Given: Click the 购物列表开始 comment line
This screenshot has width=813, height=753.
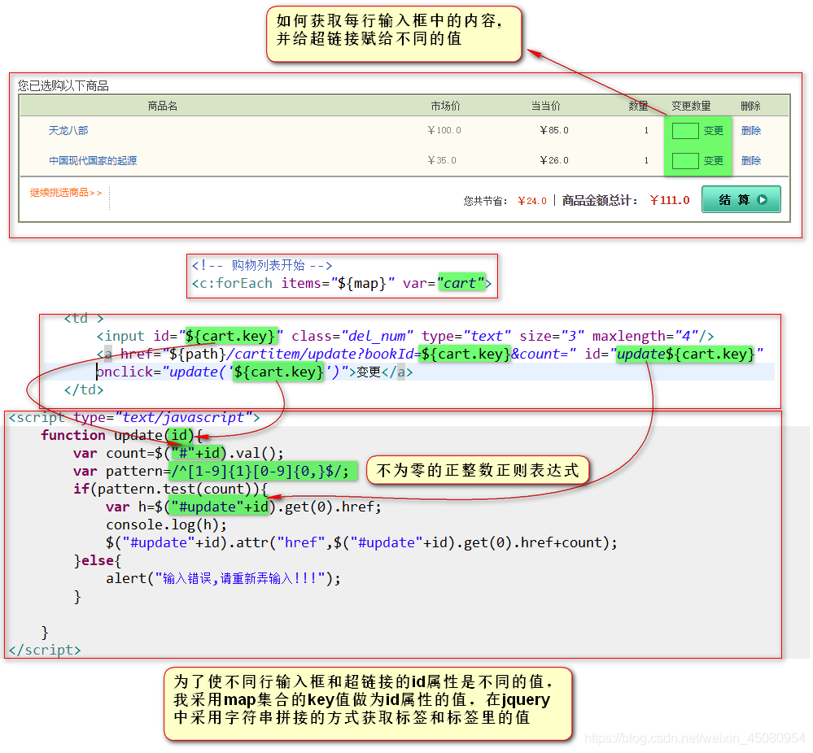Looking at the screenshot, I should 262,266.
